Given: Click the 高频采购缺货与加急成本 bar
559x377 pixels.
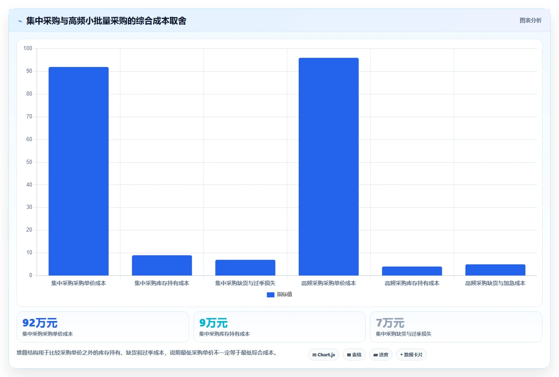Looking at the screenshot, I should tap(495, 270).
